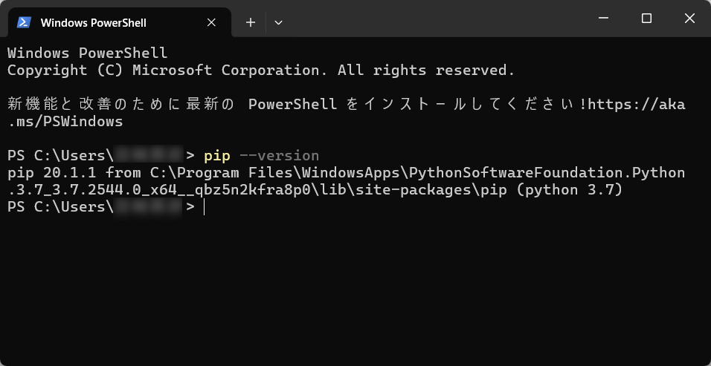Click the PythonSoftwareFoundation.Python path text

coord(547,173)
